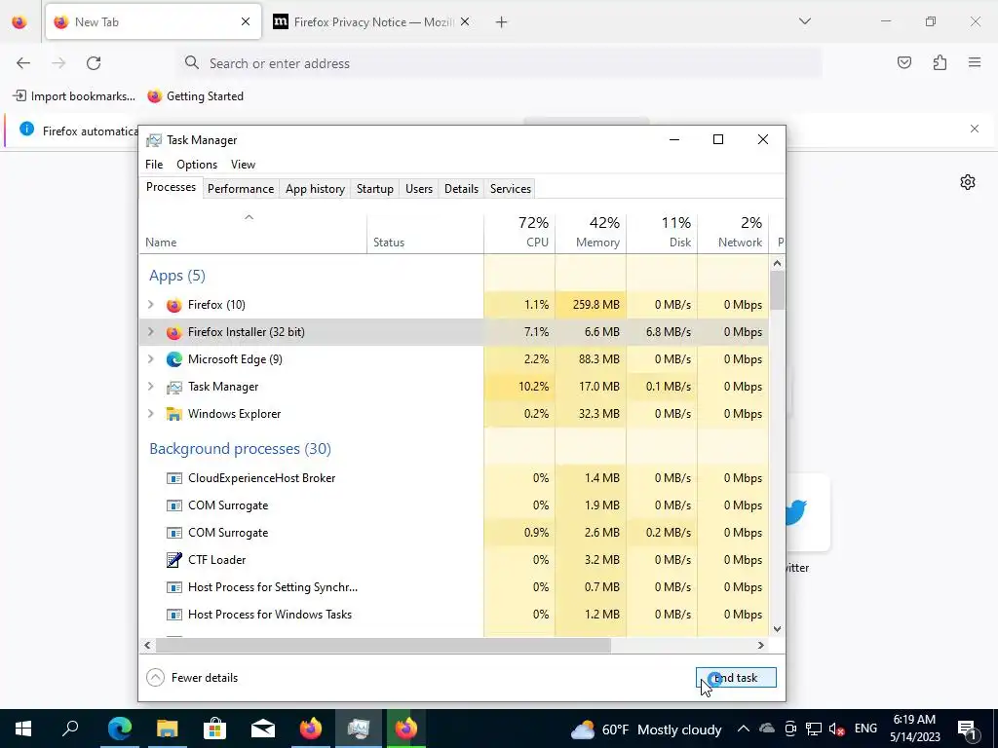Image resolution: width=998 pixels, height=748 pixels.
Task: Open Microsoft Edge from the taskbar
Action: pos(119,729)
